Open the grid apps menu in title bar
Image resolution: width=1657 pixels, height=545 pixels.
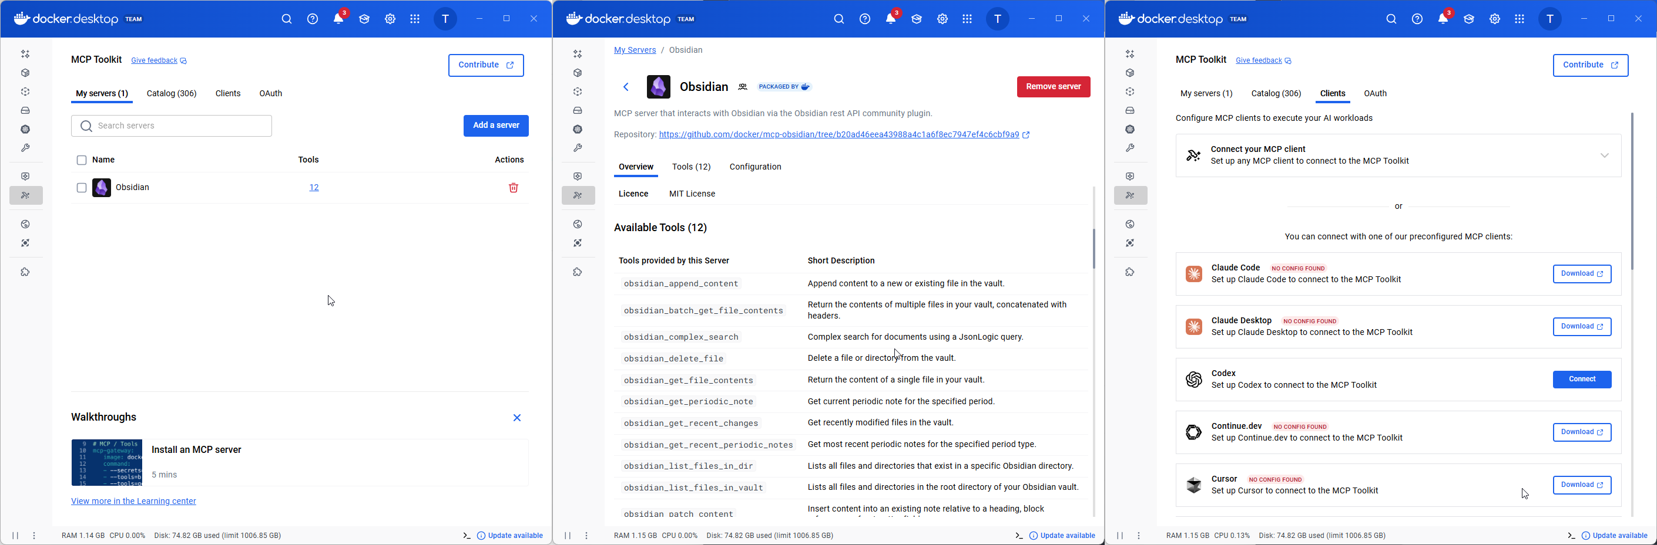[415, 19]
